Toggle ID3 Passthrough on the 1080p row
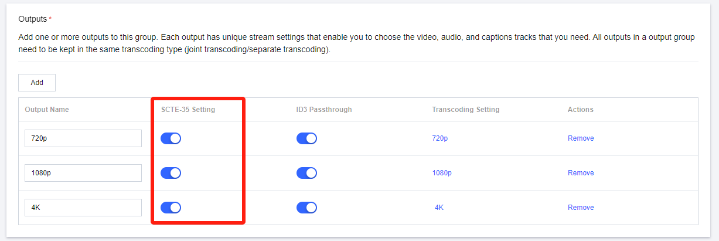Screen dimensions: 719x241 306,173
